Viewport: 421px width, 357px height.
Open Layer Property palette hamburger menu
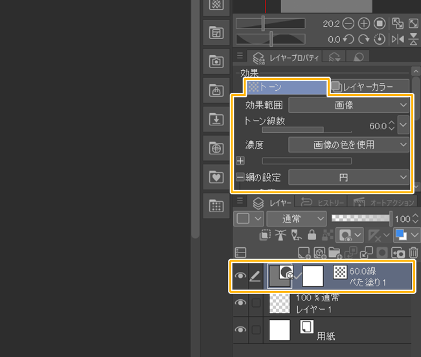240,56
